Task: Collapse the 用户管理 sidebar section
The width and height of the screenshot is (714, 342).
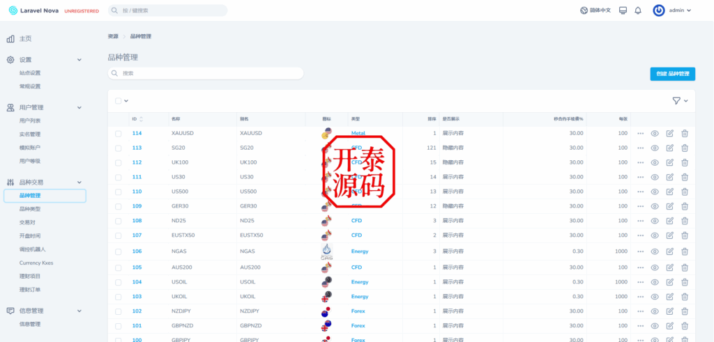Action: 79,108
